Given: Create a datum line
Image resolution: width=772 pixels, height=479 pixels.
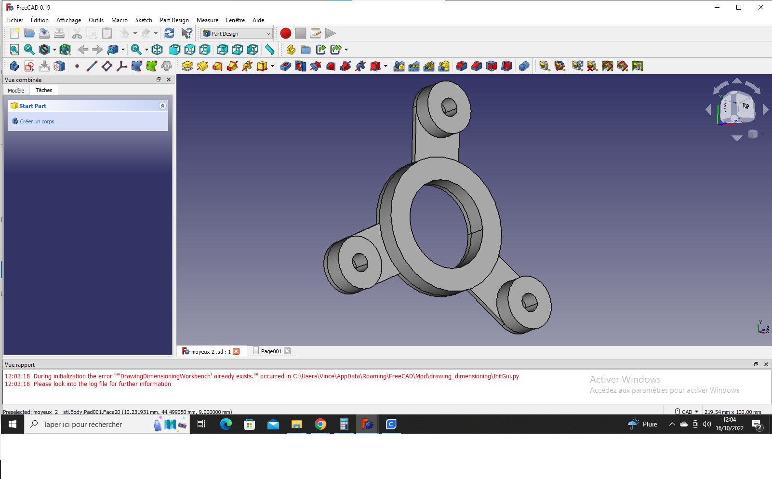Looking at the screenshot, I should [x=92, y=66].
